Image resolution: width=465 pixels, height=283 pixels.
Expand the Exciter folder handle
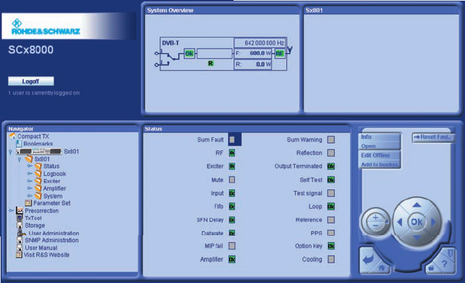point(29,181)
